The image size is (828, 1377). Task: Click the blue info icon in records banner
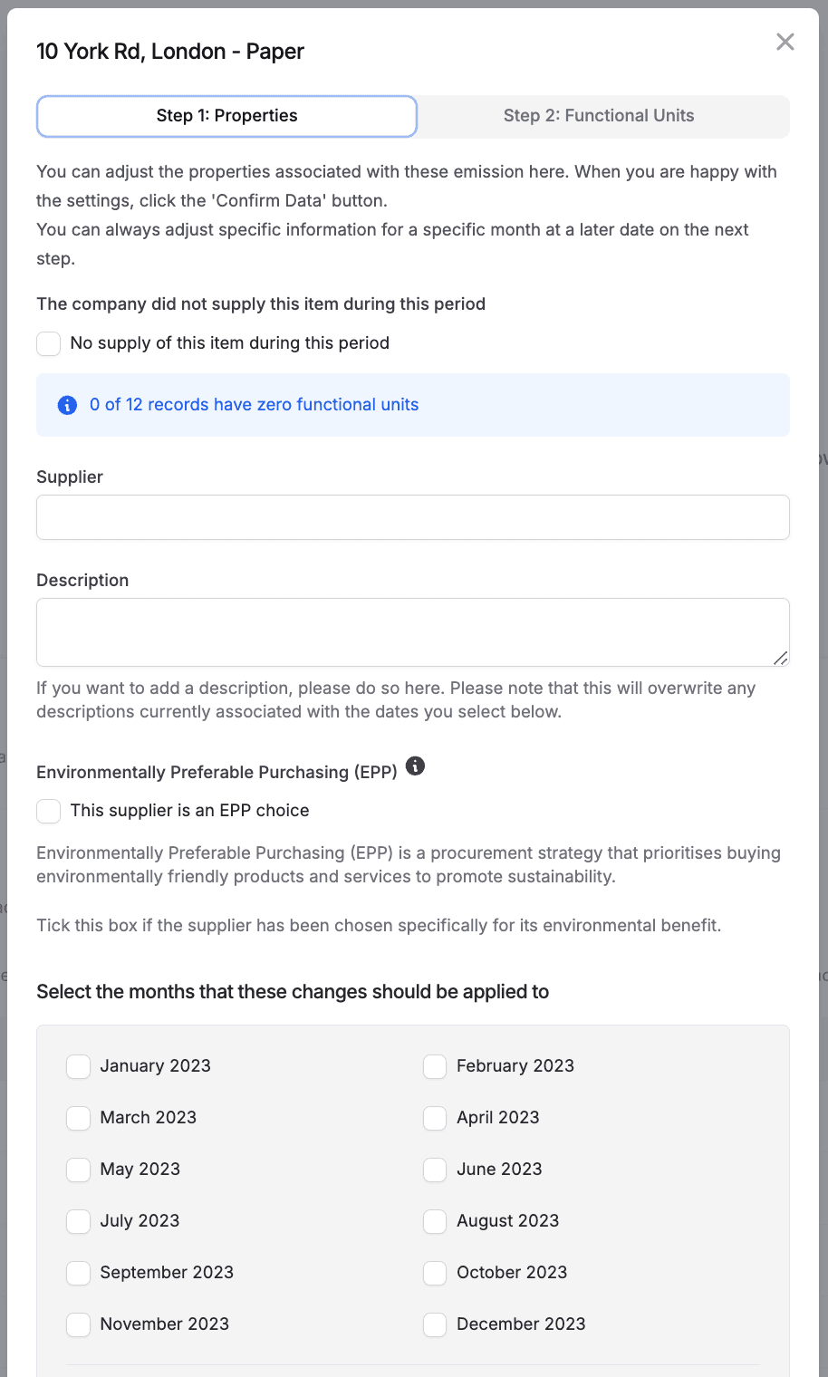pyautogui.click(x=67, y=405)
